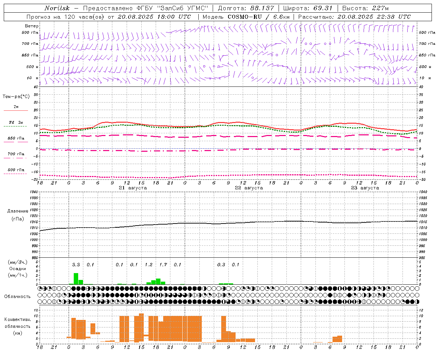The height and width of the screenshot is (350, 437).
Task: Click the date label '23 августа'
Action: coord(365,188)
